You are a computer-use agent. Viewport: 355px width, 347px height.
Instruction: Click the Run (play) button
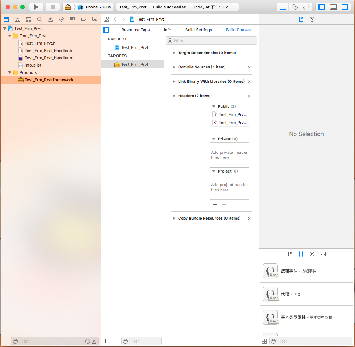tap(36, 7)
